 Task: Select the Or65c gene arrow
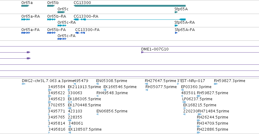[61, 12]
